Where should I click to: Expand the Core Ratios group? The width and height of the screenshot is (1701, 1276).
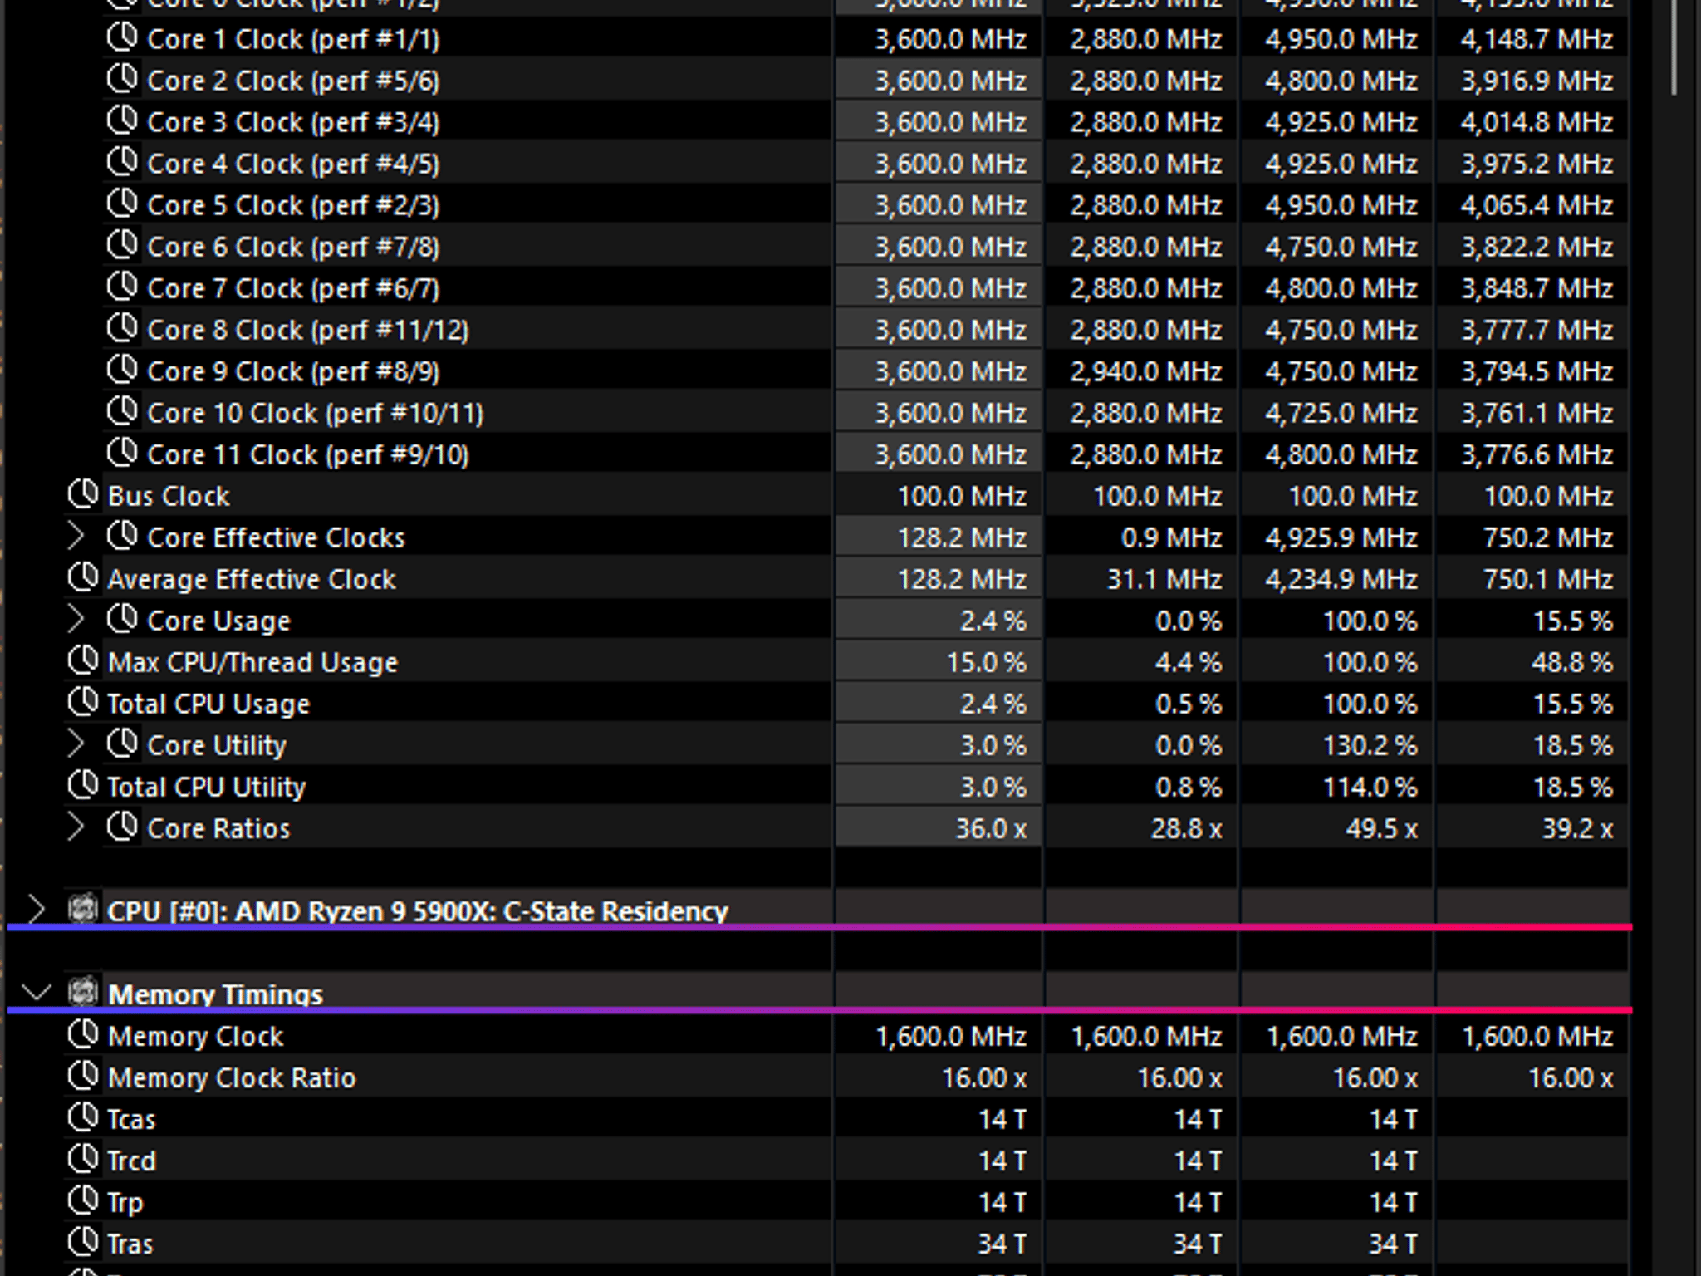(x=76, y=827)
